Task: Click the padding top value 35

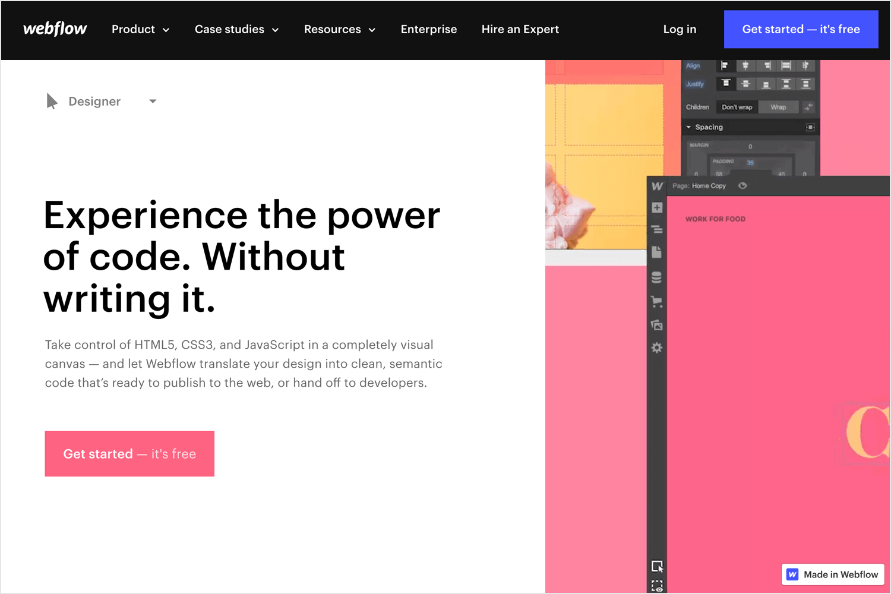Action: click(750, 163)
